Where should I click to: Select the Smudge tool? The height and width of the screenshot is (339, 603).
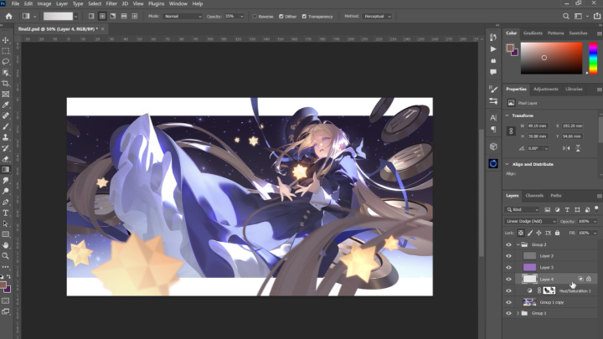(x=6, y=180)
